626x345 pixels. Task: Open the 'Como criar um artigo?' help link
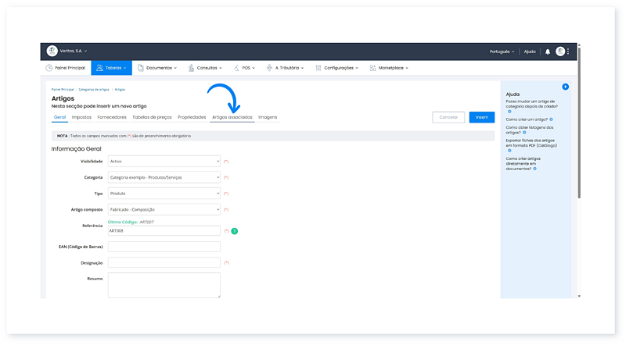(527, 119)
